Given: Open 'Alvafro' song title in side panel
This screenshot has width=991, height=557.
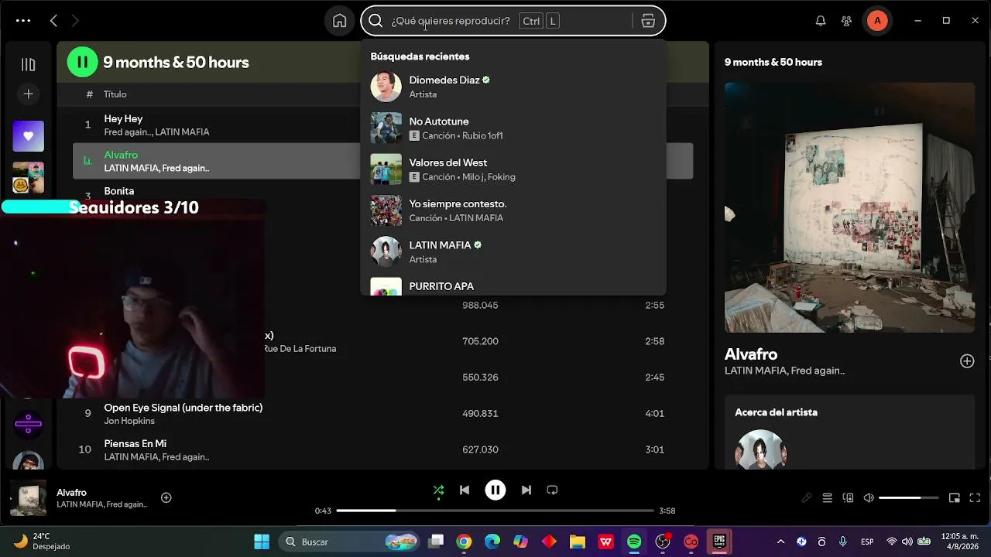Looking at the screenshot, I should click(751, 354).
